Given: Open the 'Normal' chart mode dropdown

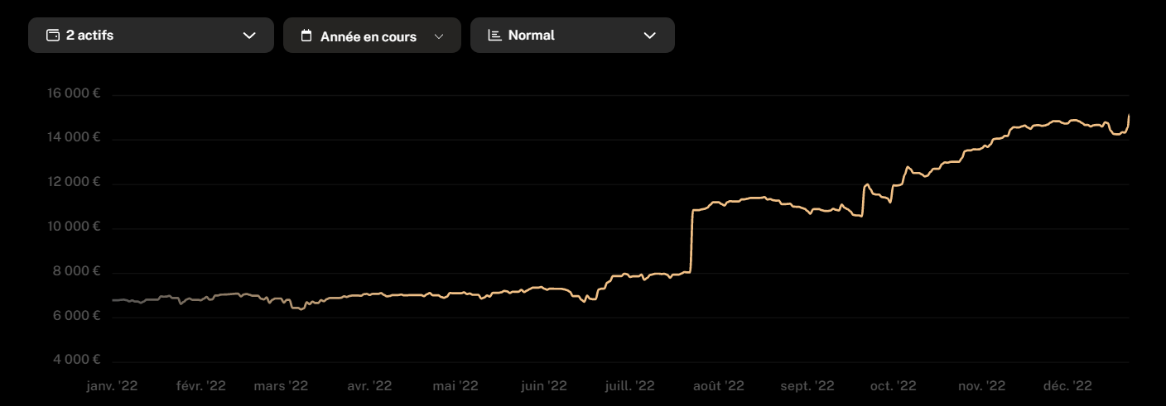Looking at the screenshot, I should (x=572, y=36).
